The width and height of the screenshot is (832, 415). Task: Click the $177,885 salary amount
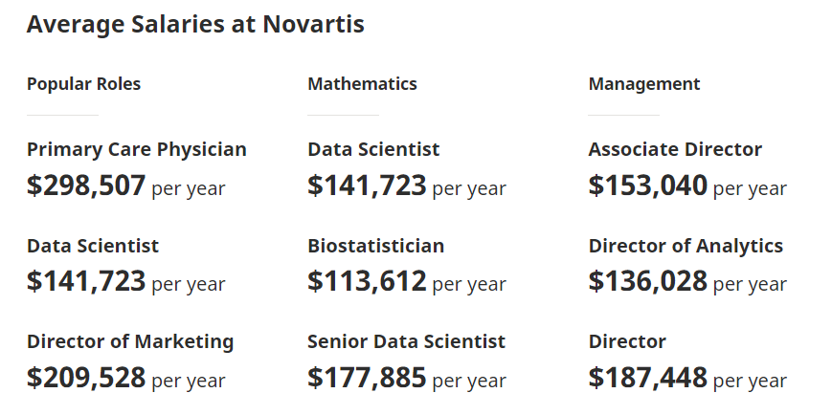click(x=367, y=378)
